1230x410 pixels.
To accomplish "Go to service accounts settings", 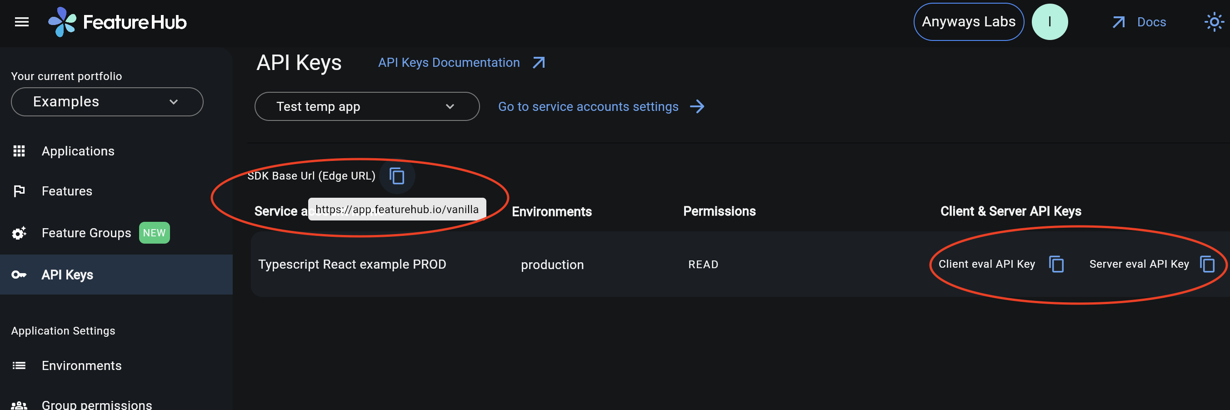I will click(588, 106).
